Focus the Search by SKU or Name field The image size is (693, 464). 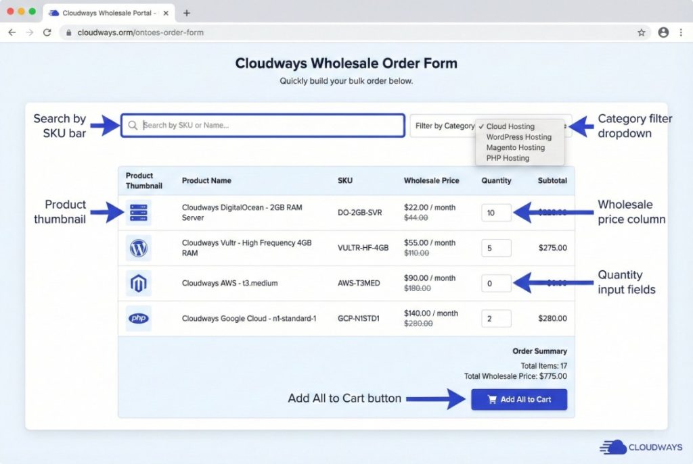[x=263, y=125]
